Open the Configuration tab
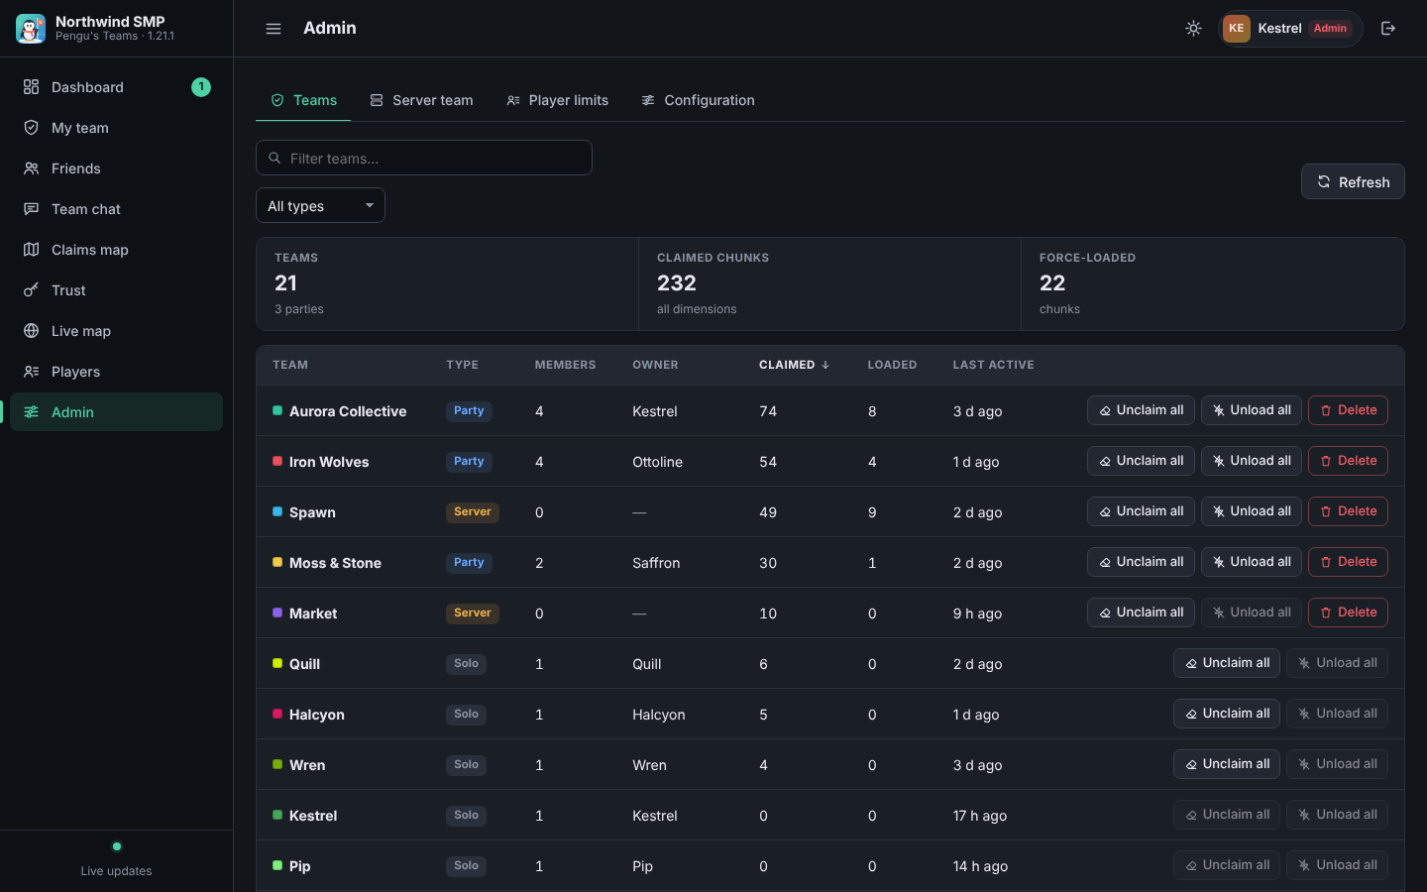The width and height of the screenshot is (1427, 892). click(698, 100)
